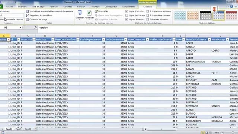Click cell containing BAQUARISSE
The height and width of the screenshot is (134, 238).
pos(198,73)
